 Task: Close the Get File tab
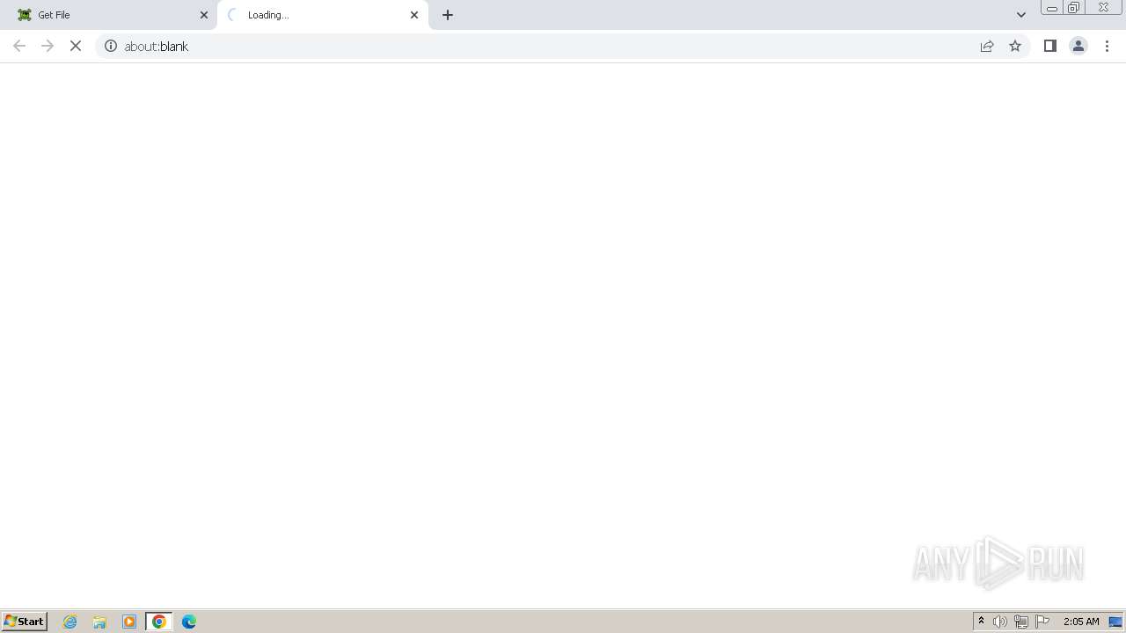point(204,15)
